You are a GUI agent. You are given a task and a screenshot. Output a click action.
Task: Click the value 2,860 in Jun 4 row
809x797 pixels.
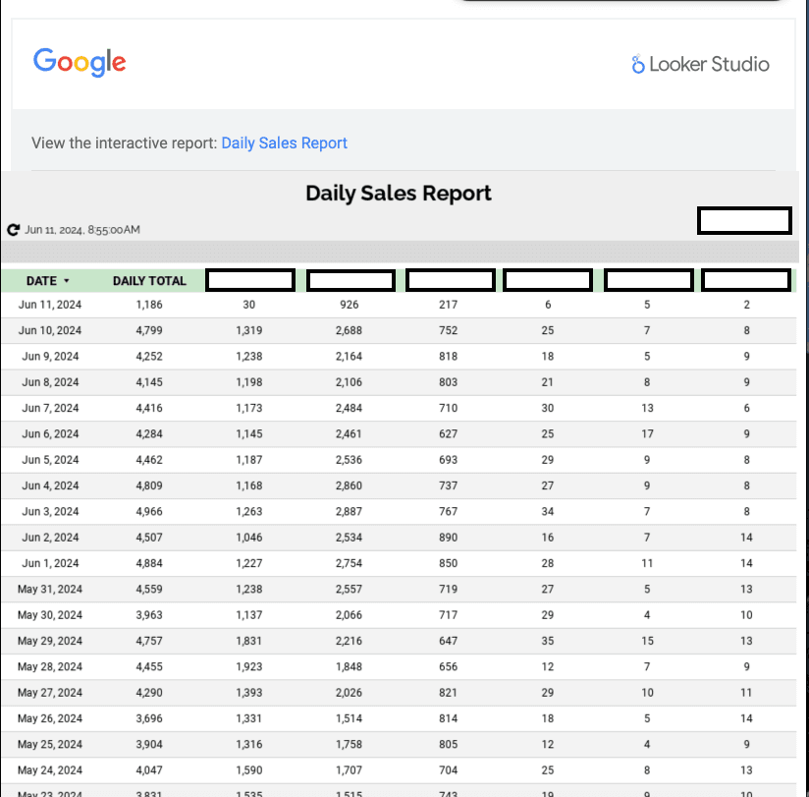[349, 485]
